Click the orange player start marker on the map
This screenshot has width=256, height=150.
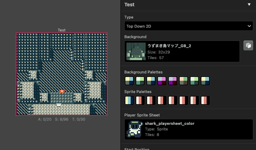click(x=62, y=91)
